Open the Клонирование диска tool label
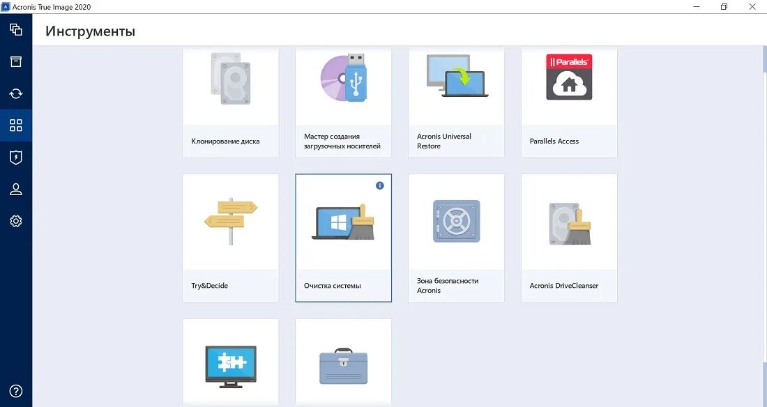 [x=225, y=141]
